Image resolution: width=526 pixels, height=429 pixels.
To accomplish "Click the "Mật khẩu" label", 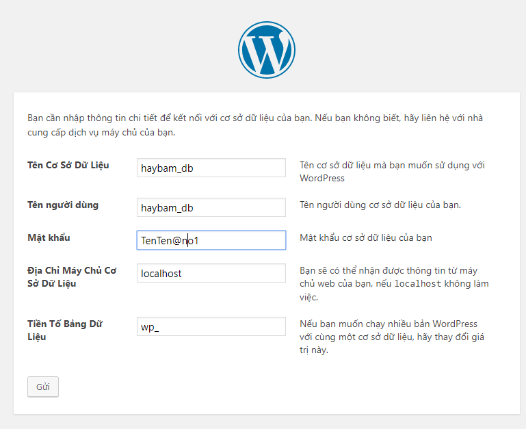I will [49, 237].
